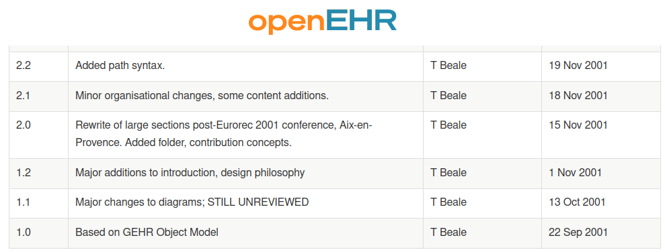Click the openEHR logo

323,22
